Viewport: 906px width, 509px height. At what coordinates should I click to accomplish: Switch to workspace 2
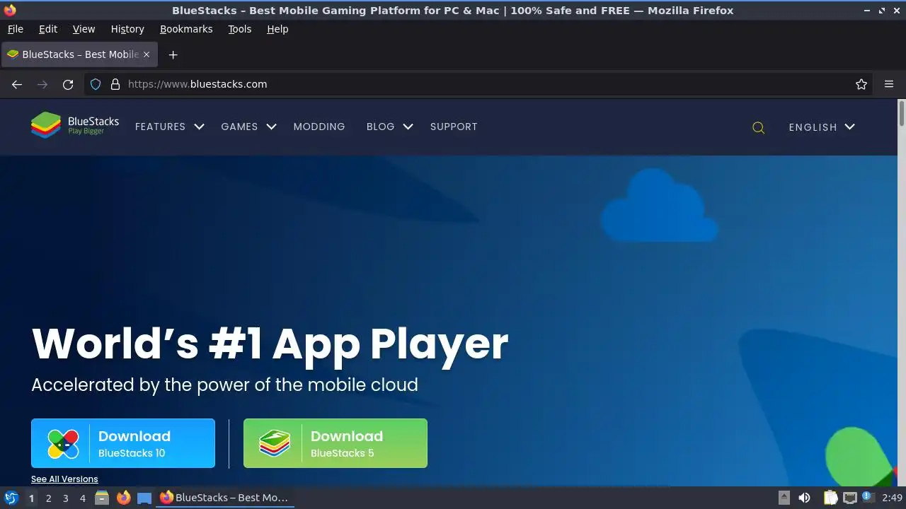tap(48, 498)
